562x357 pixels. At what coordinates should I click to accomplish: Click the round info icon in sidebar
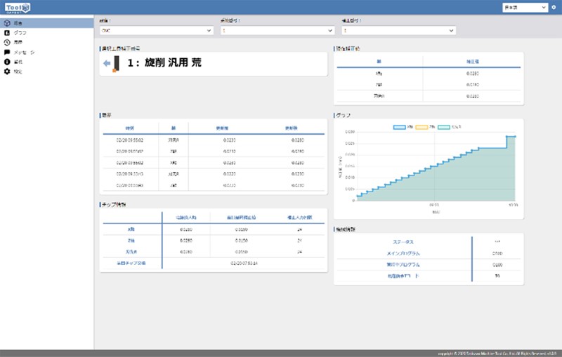tap(7, 62)
